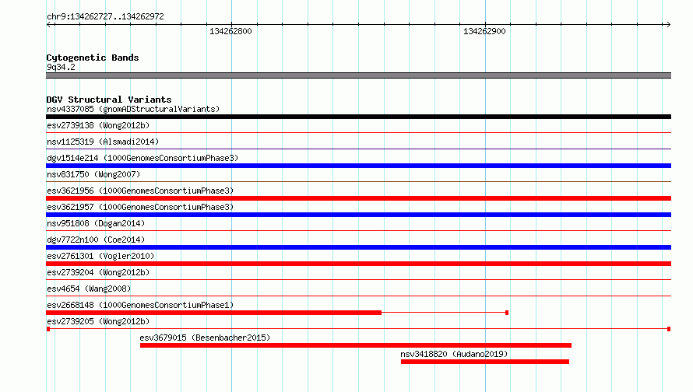This screenshot has height=392, width=693.
Task: Click the gray 9q34.2 cytogenetic band bar
Action: coord(358,75)
